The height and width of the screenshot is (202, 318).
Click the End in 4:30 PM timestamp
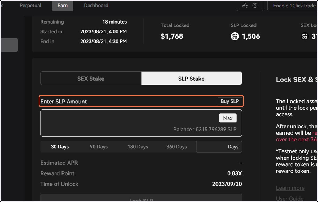click(x=104, y=42)
